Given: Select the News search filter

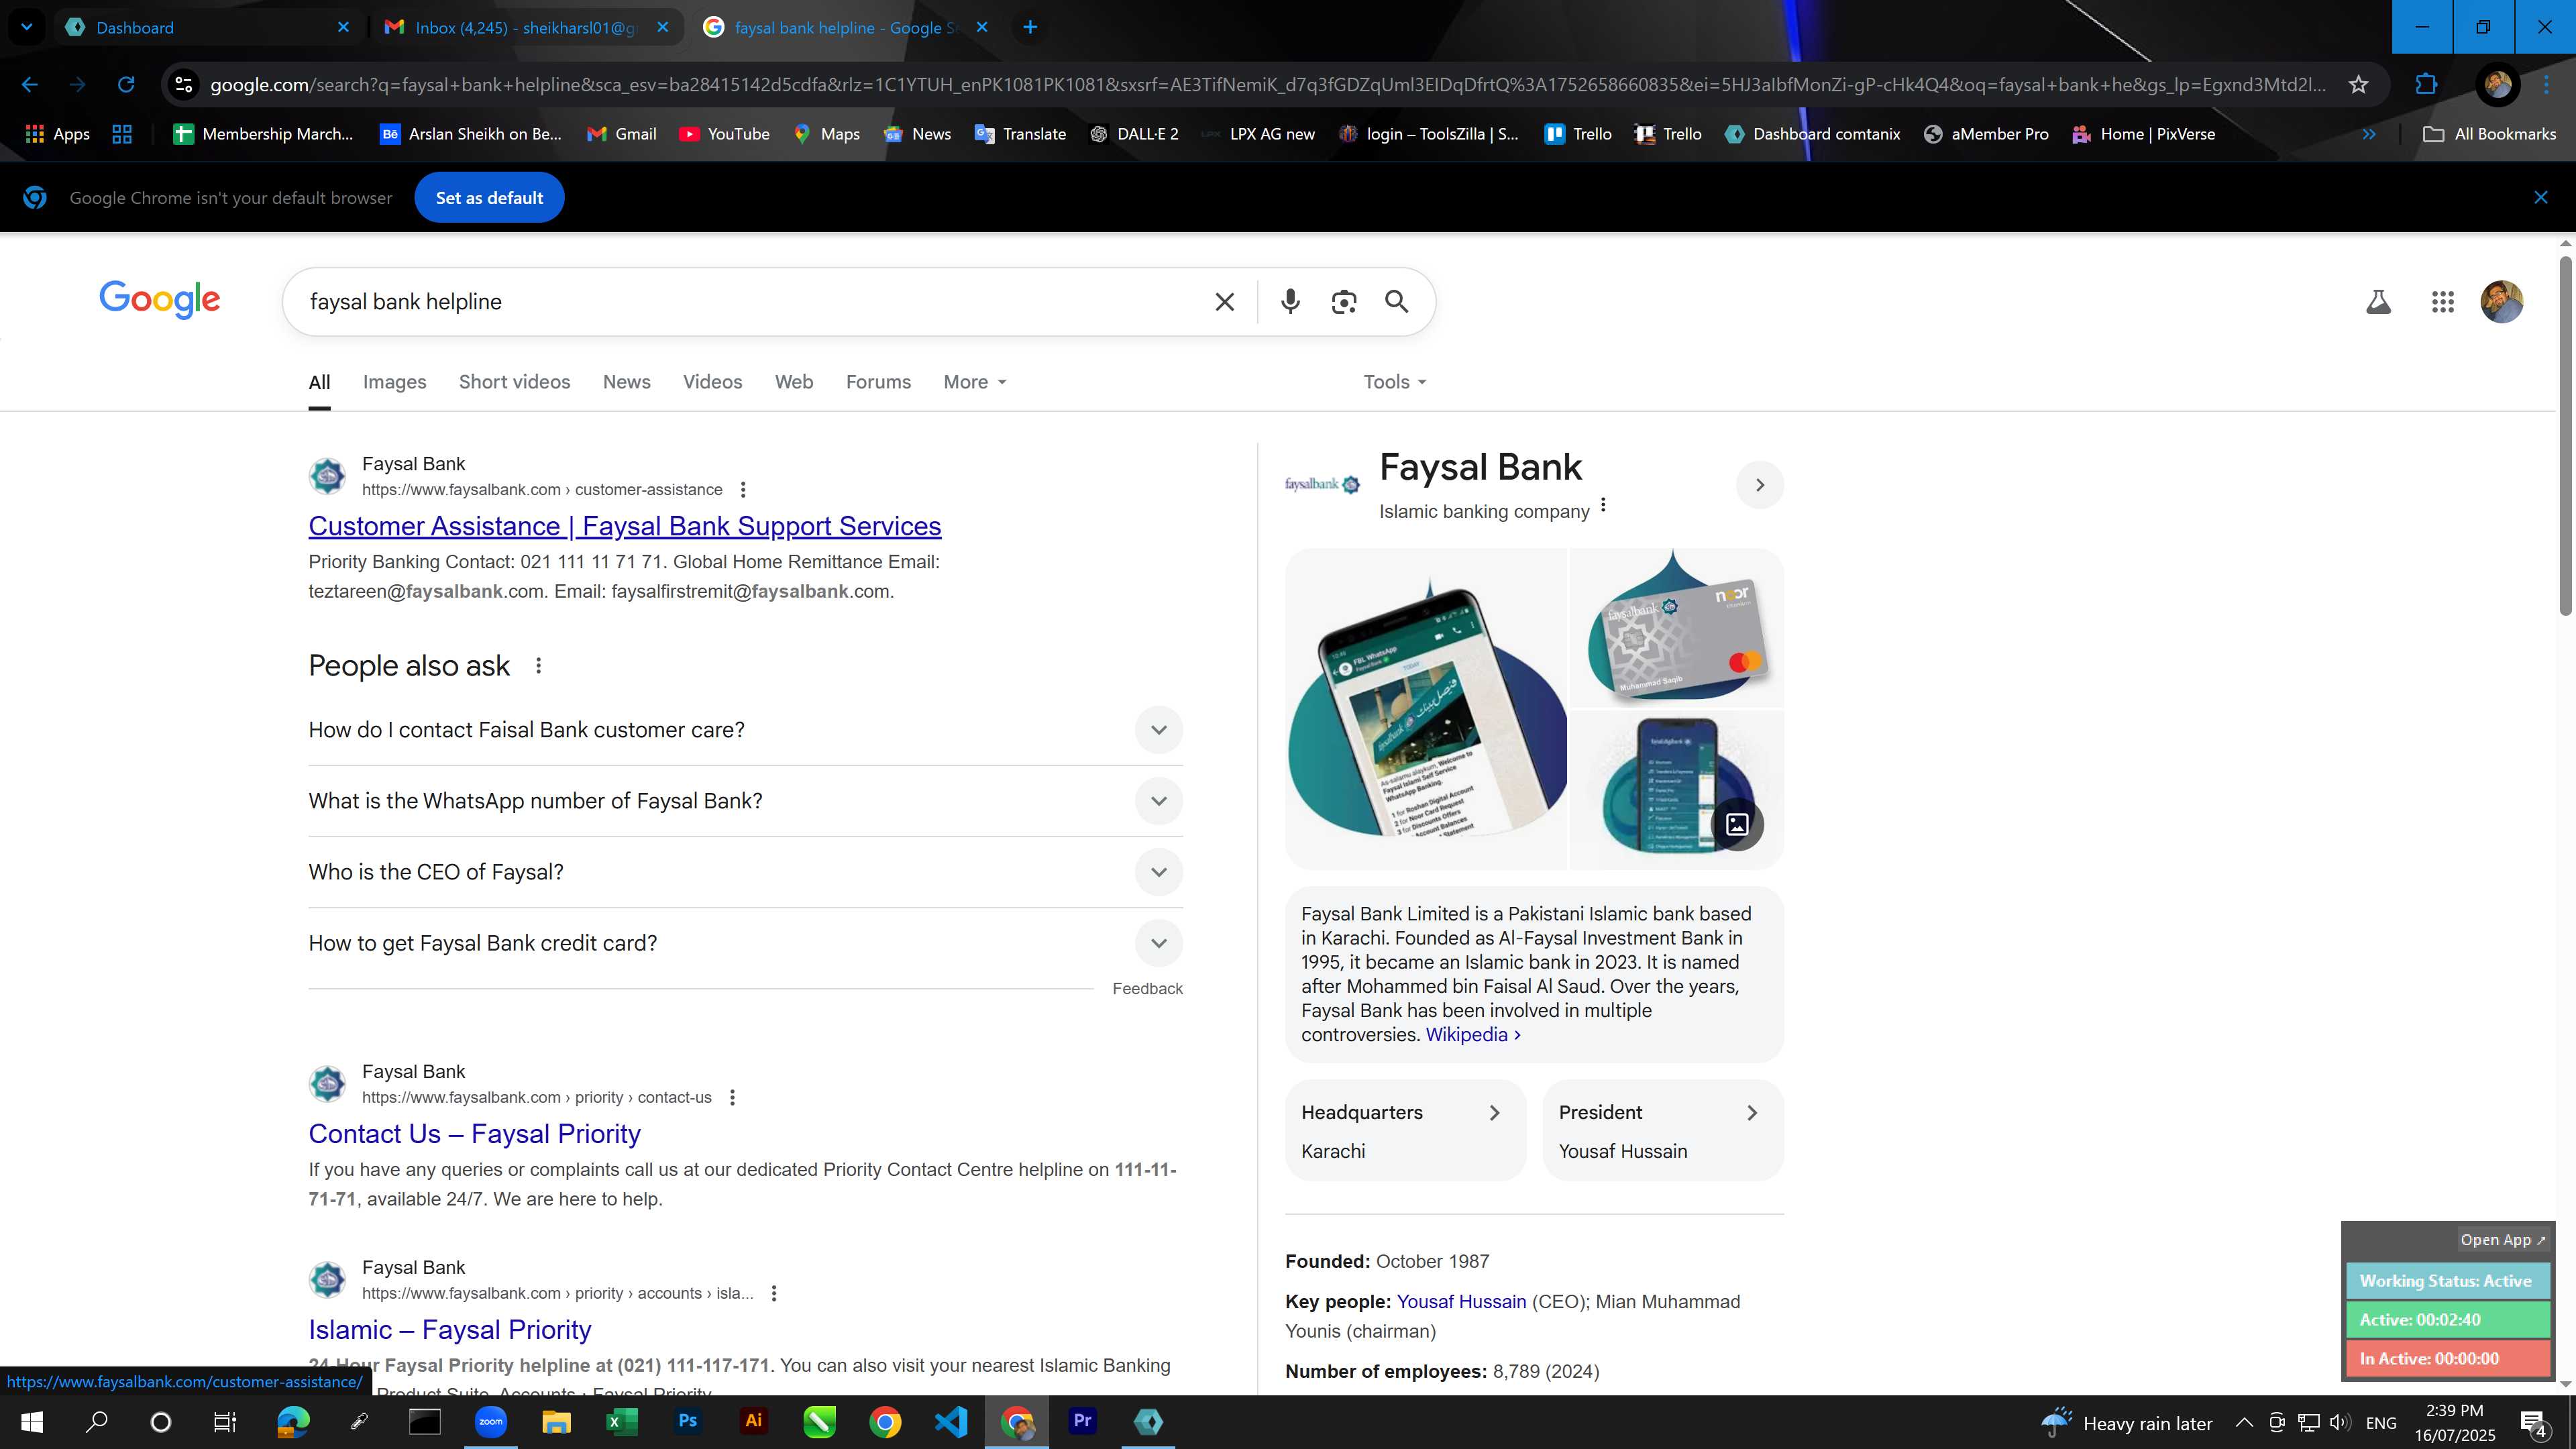Looking at the screenshot, I should click(626, 382).
